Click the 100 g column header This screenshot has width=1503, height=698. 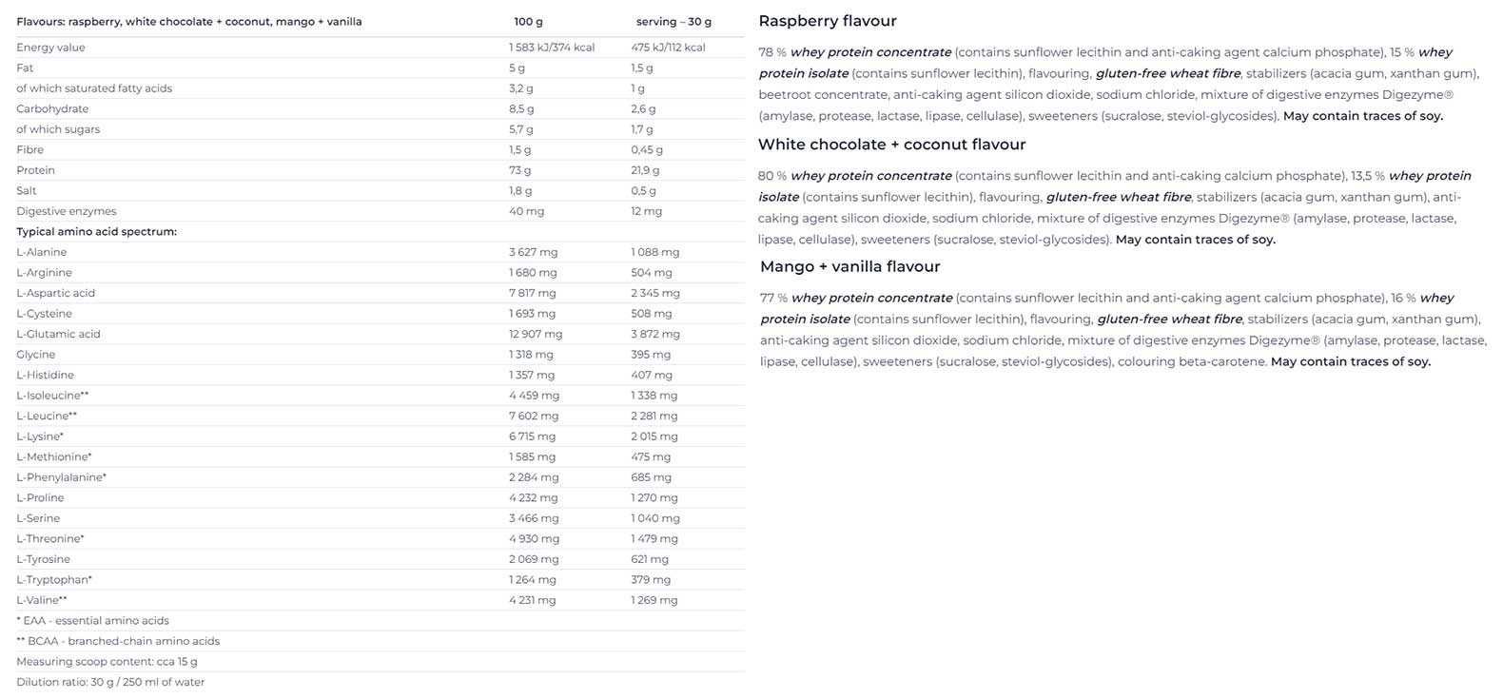[528, 22]
